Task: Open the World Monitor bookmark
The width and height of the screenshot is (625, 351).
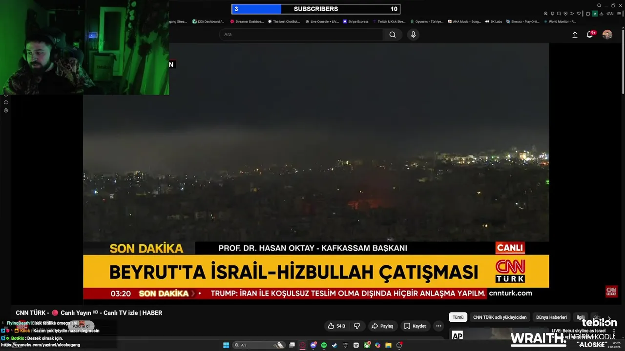Action: point(560,21)
